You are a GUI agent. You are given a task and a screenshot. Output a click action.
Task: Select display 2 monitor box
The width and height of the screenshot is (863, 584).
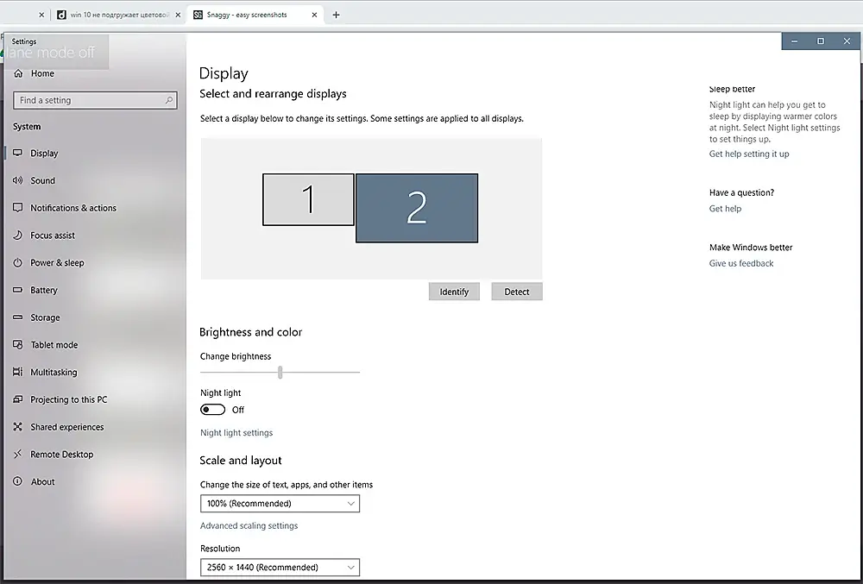[x=417, y=208]
